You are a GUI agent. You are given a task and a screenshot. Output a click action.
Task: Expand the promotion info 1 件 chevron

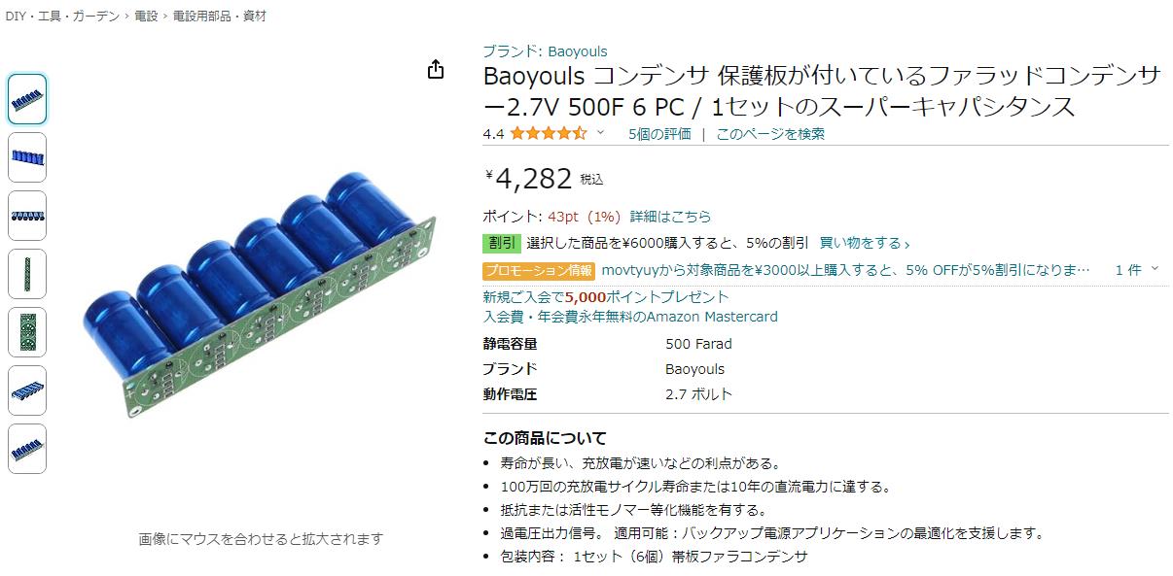click(1155, 269)
